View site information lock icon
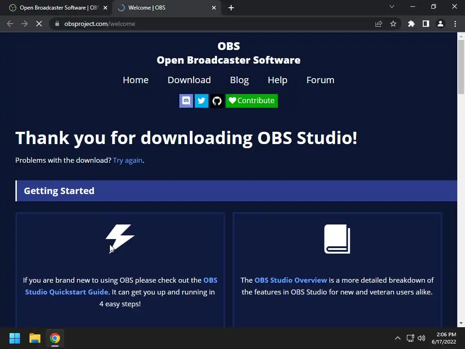 57,24
